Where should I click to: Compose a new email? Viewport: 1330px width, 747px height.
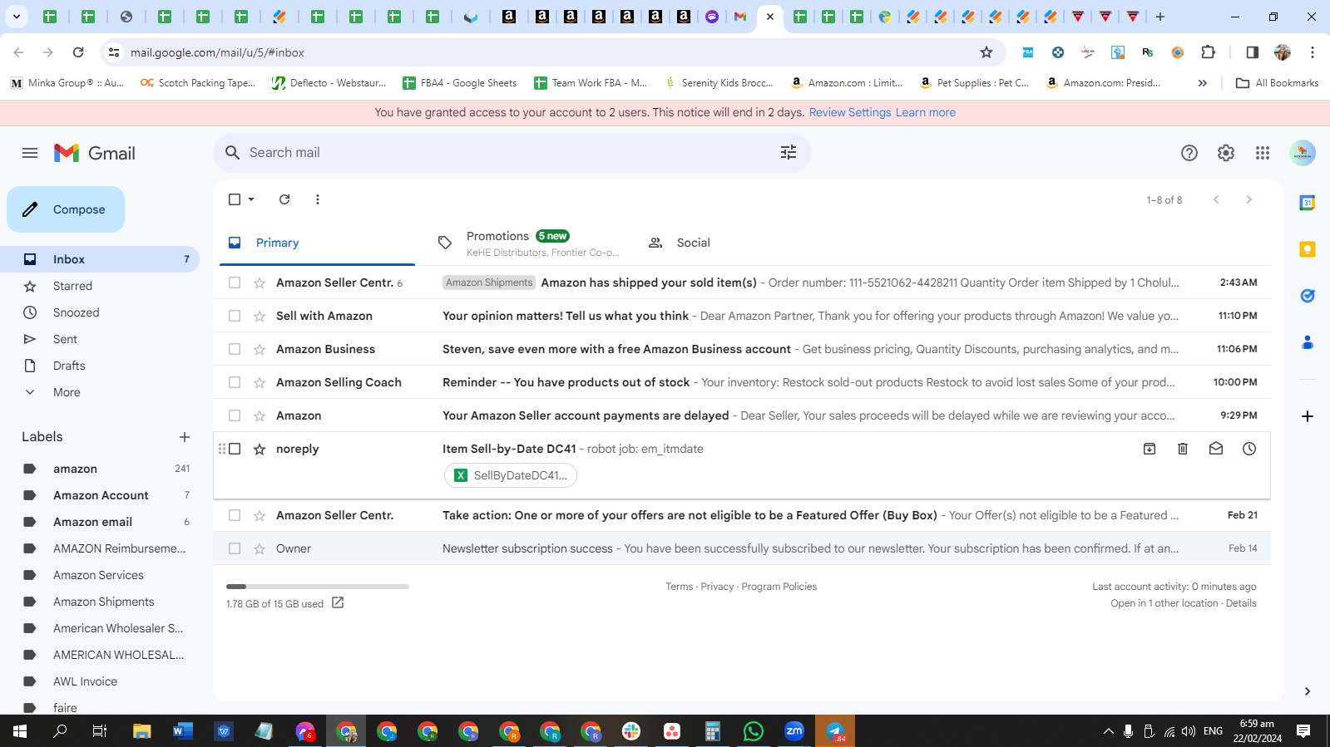(x=66, y=209)
